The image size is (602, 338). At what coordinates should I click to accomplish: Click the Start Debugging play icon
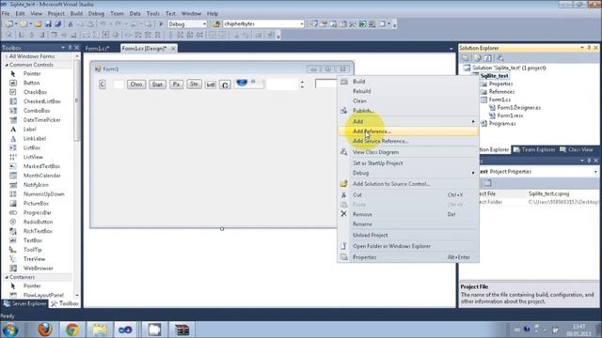coord(161,24)
